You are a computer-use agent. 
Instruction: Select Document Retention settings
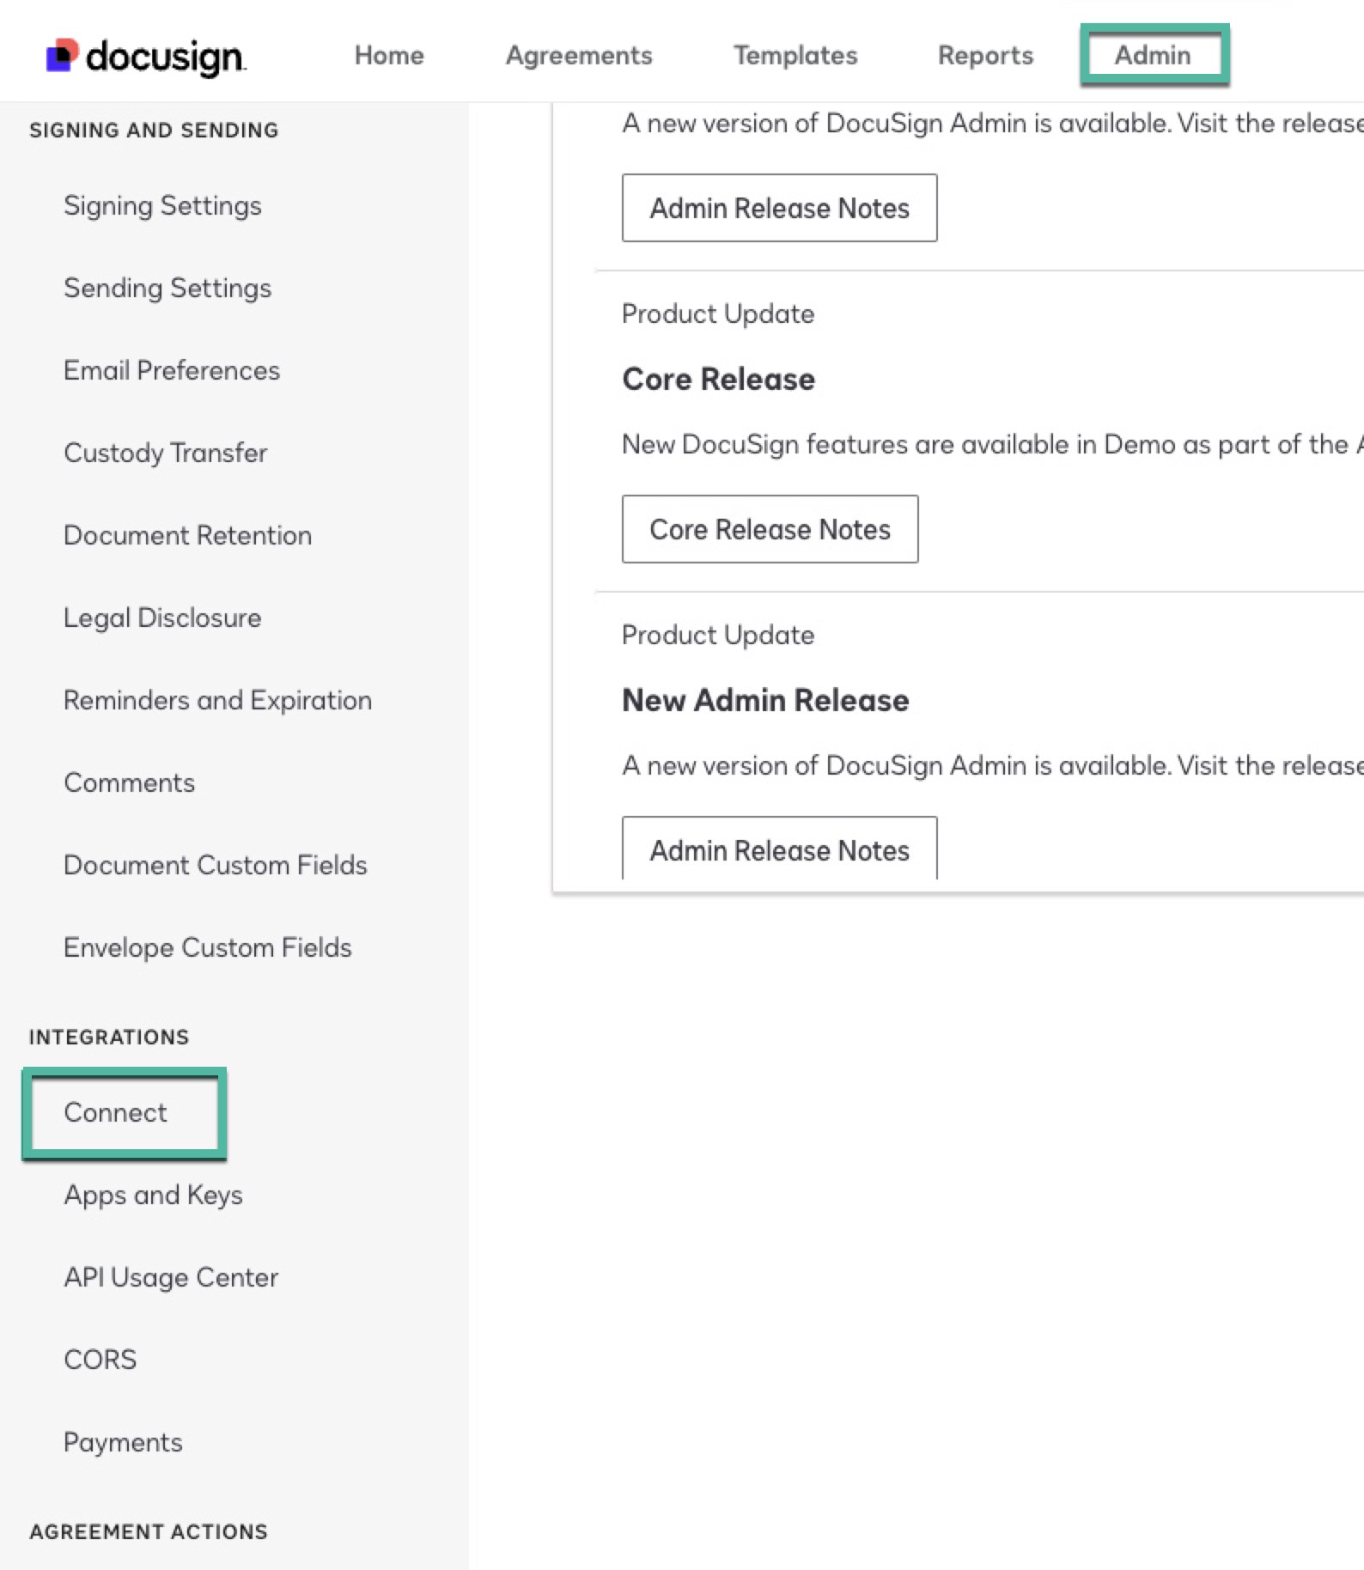tap(187, 534)
